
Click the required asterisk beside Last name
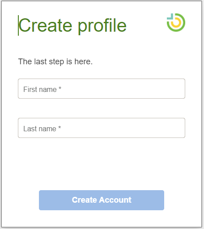coord(59,127)
